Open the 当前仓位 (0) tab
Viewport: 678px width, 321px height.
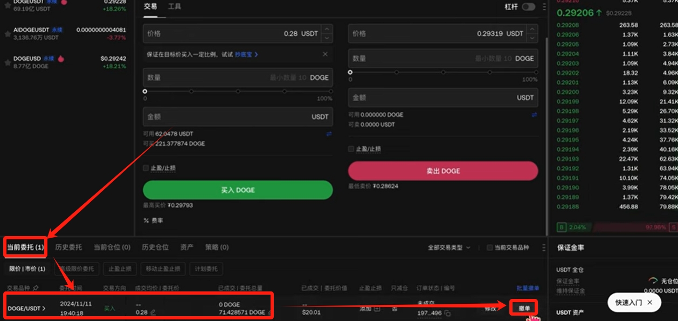pyautogui.click(x=112, y=247)
